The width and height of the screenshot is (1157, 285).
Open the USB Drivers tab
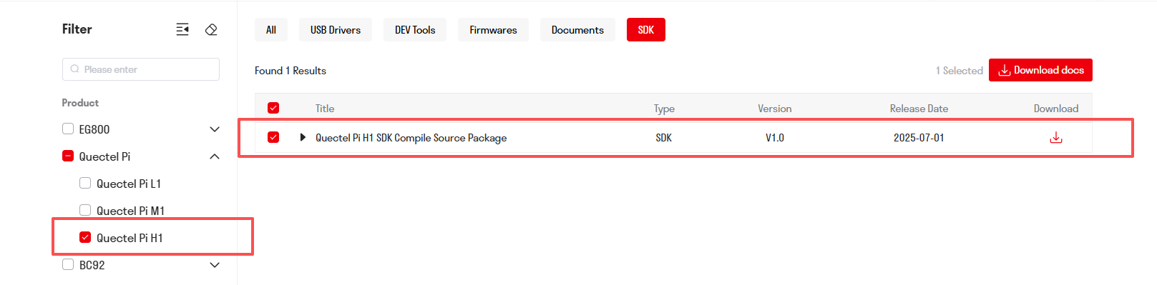pos(336,30)
